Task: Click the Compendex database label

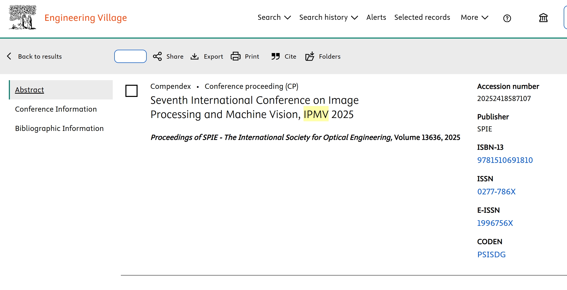Action: pos(171,86)
